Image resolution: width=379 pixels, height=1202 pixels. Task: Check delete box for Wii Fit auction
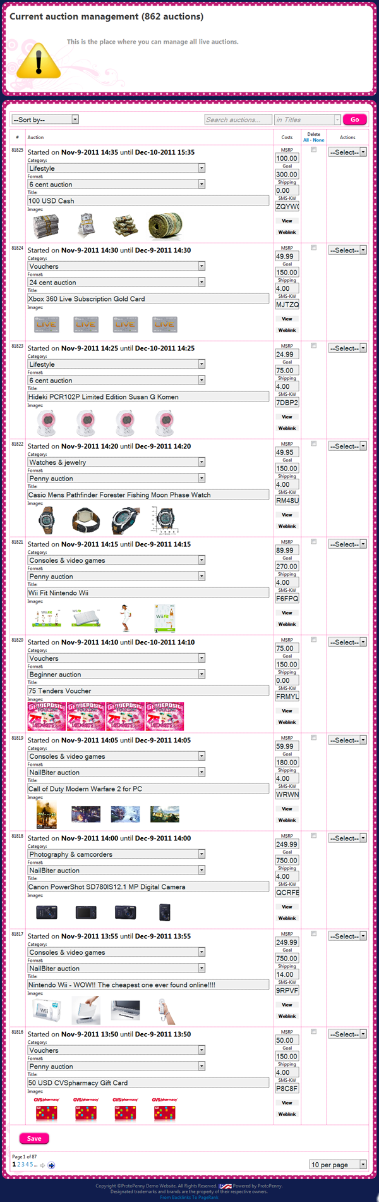[x=314, y=542]
